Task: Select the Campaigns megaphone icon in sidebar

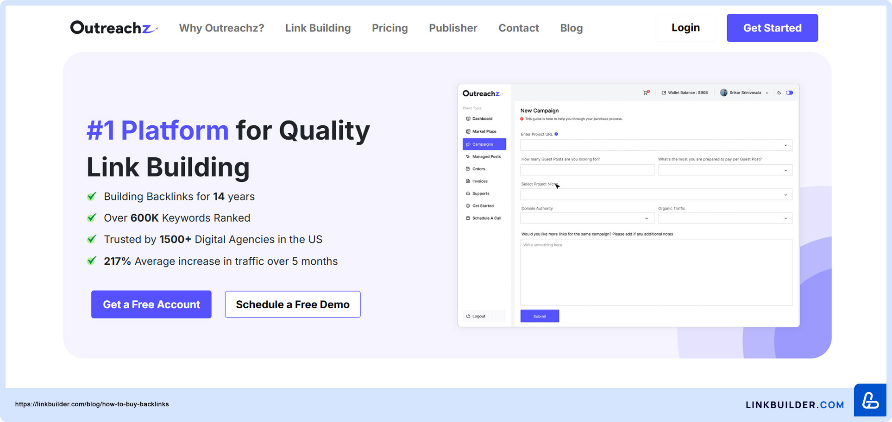Action: click(468, 144)
